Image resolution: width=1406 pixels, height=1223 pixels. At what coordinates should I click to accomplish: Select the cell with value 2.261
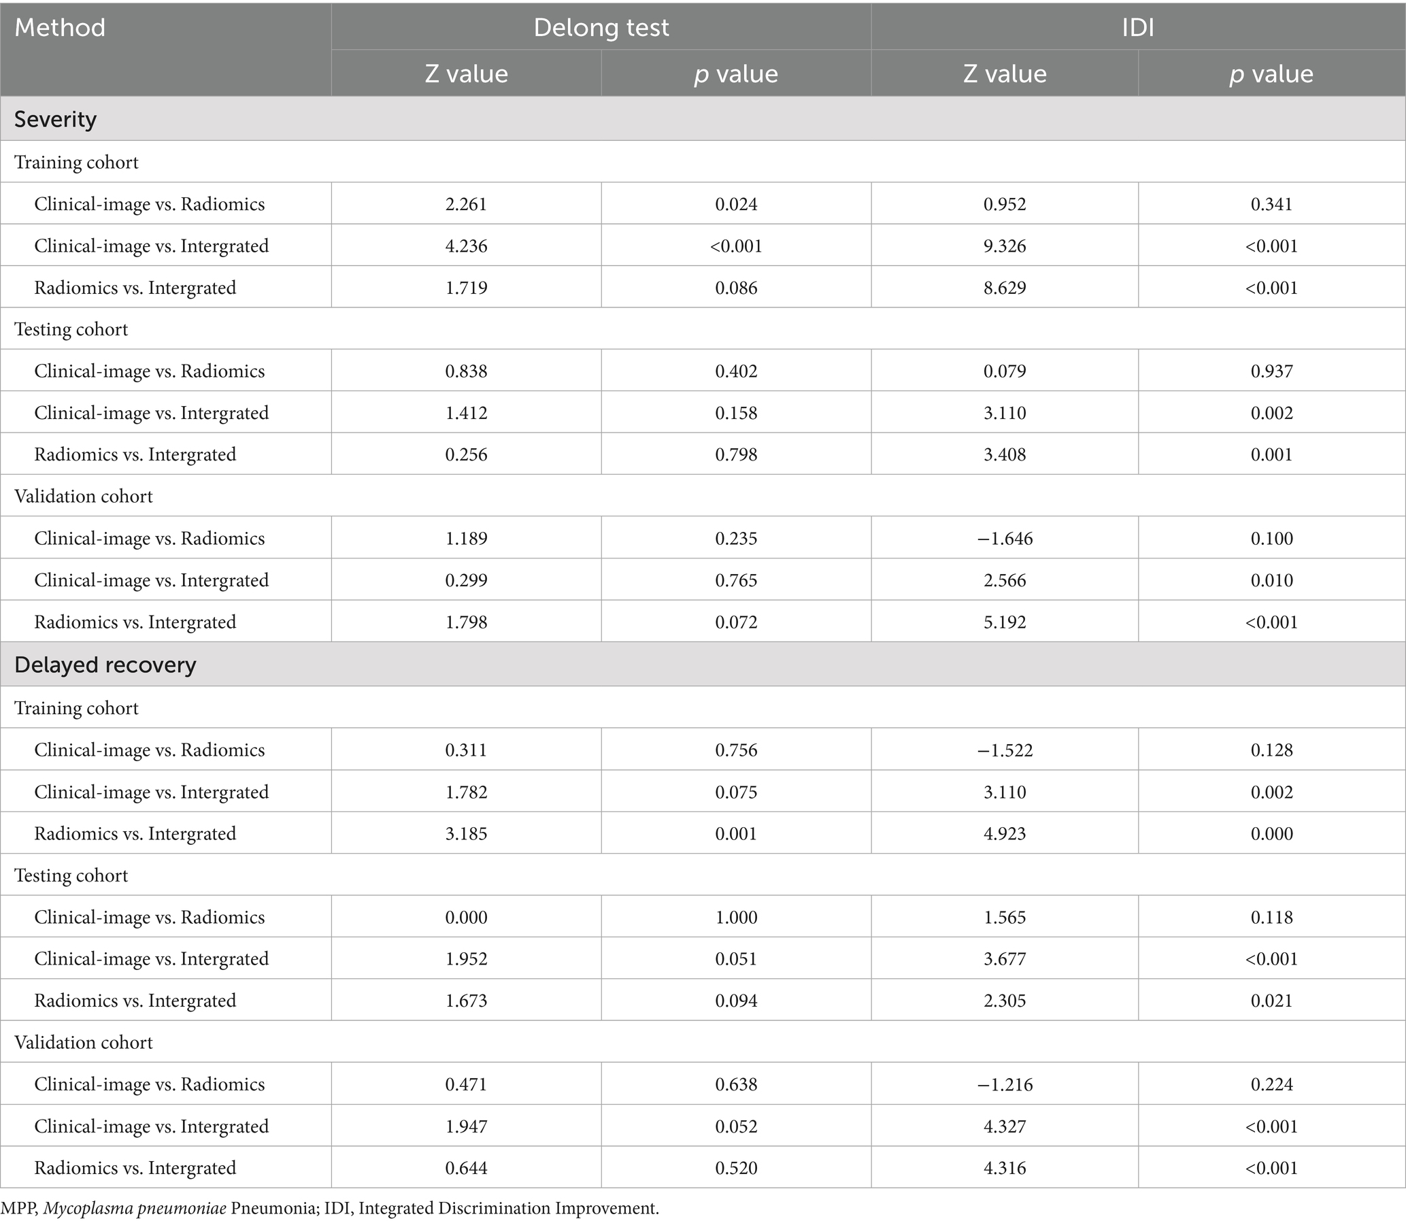coord(466,204)
